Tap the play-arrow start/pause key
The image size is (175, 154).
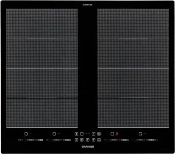(88, 140)
